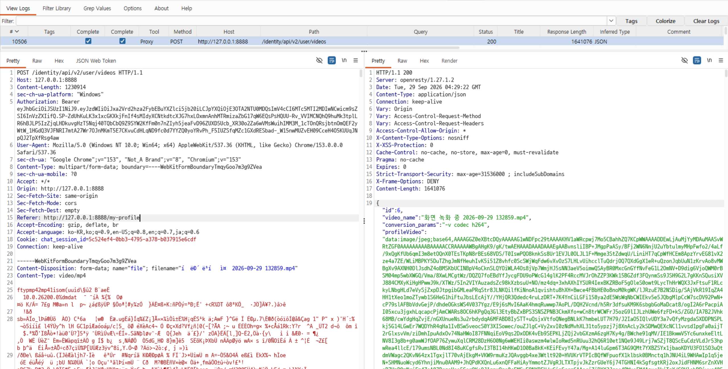728x369 pixels.
Task: Select the request Pretty view tab
Action: (x=13, y=61)
